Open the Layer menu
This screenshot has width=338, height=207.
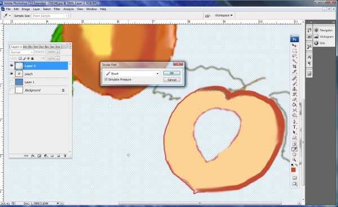point(36,9)
